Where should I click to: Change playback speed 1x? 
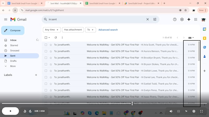pos(186,111)
